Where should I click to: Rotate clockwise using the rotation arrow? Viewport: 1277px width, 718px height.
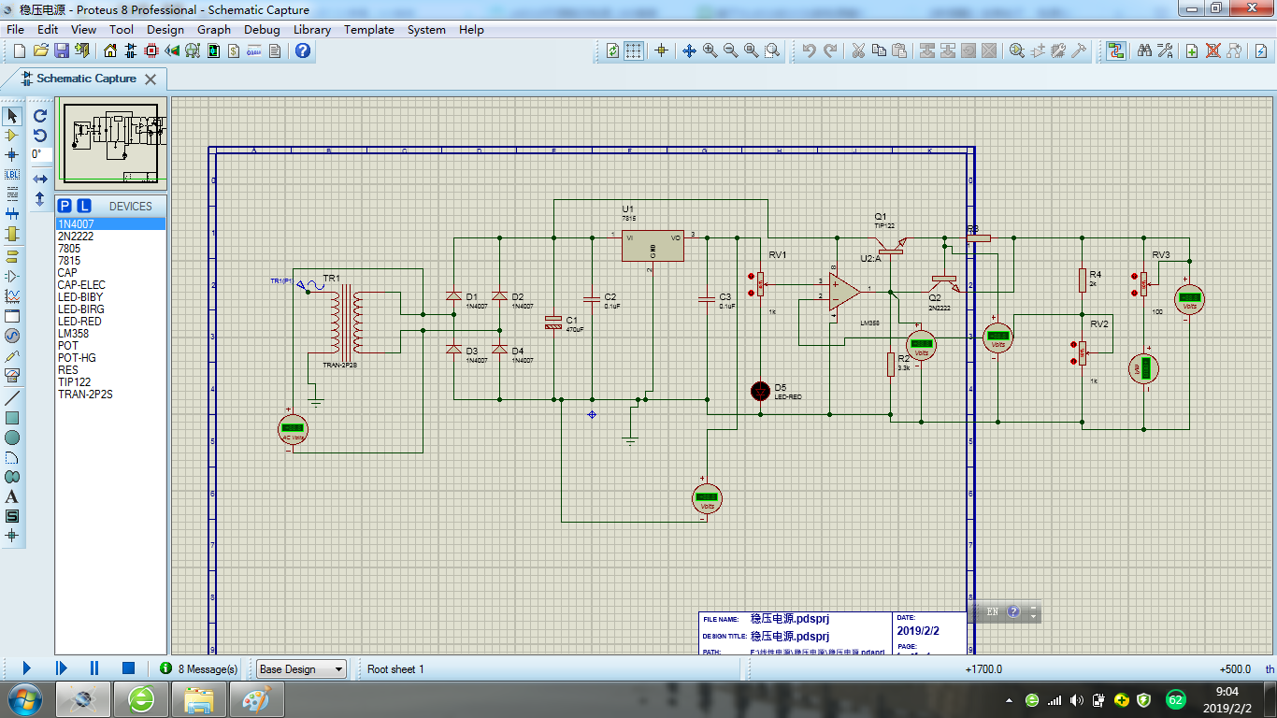pyautogui.click(x=40, y=116)
